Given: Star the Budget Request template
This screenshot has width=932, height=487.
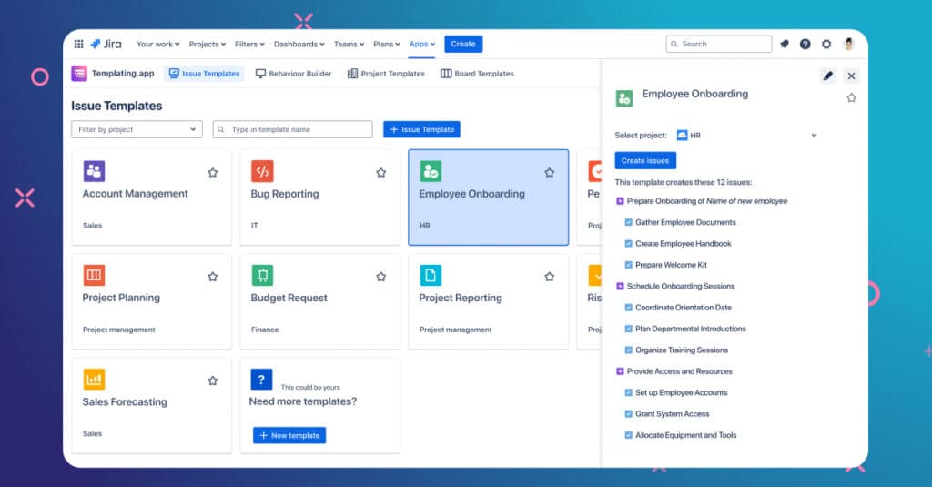Looking at the screenshot, I should pos(381,277).
